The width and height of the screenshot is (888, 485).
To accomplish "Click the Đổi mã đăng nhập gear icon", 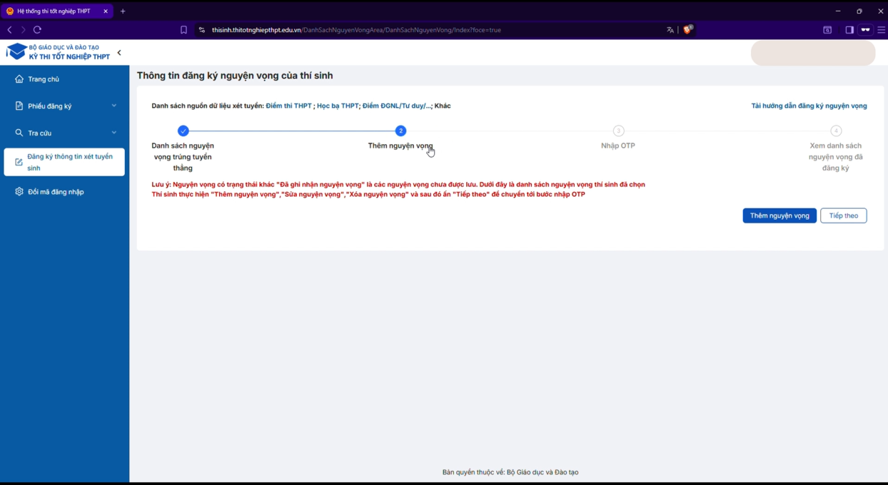I will pos(19,192).
